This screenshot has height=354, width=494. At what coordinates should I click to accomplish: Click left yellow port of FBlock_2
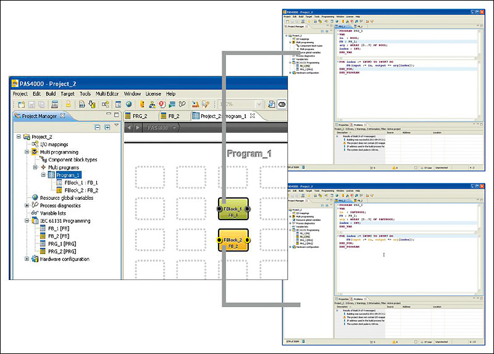coord(219,240)
